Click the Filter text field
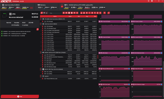 pos(55,13)
